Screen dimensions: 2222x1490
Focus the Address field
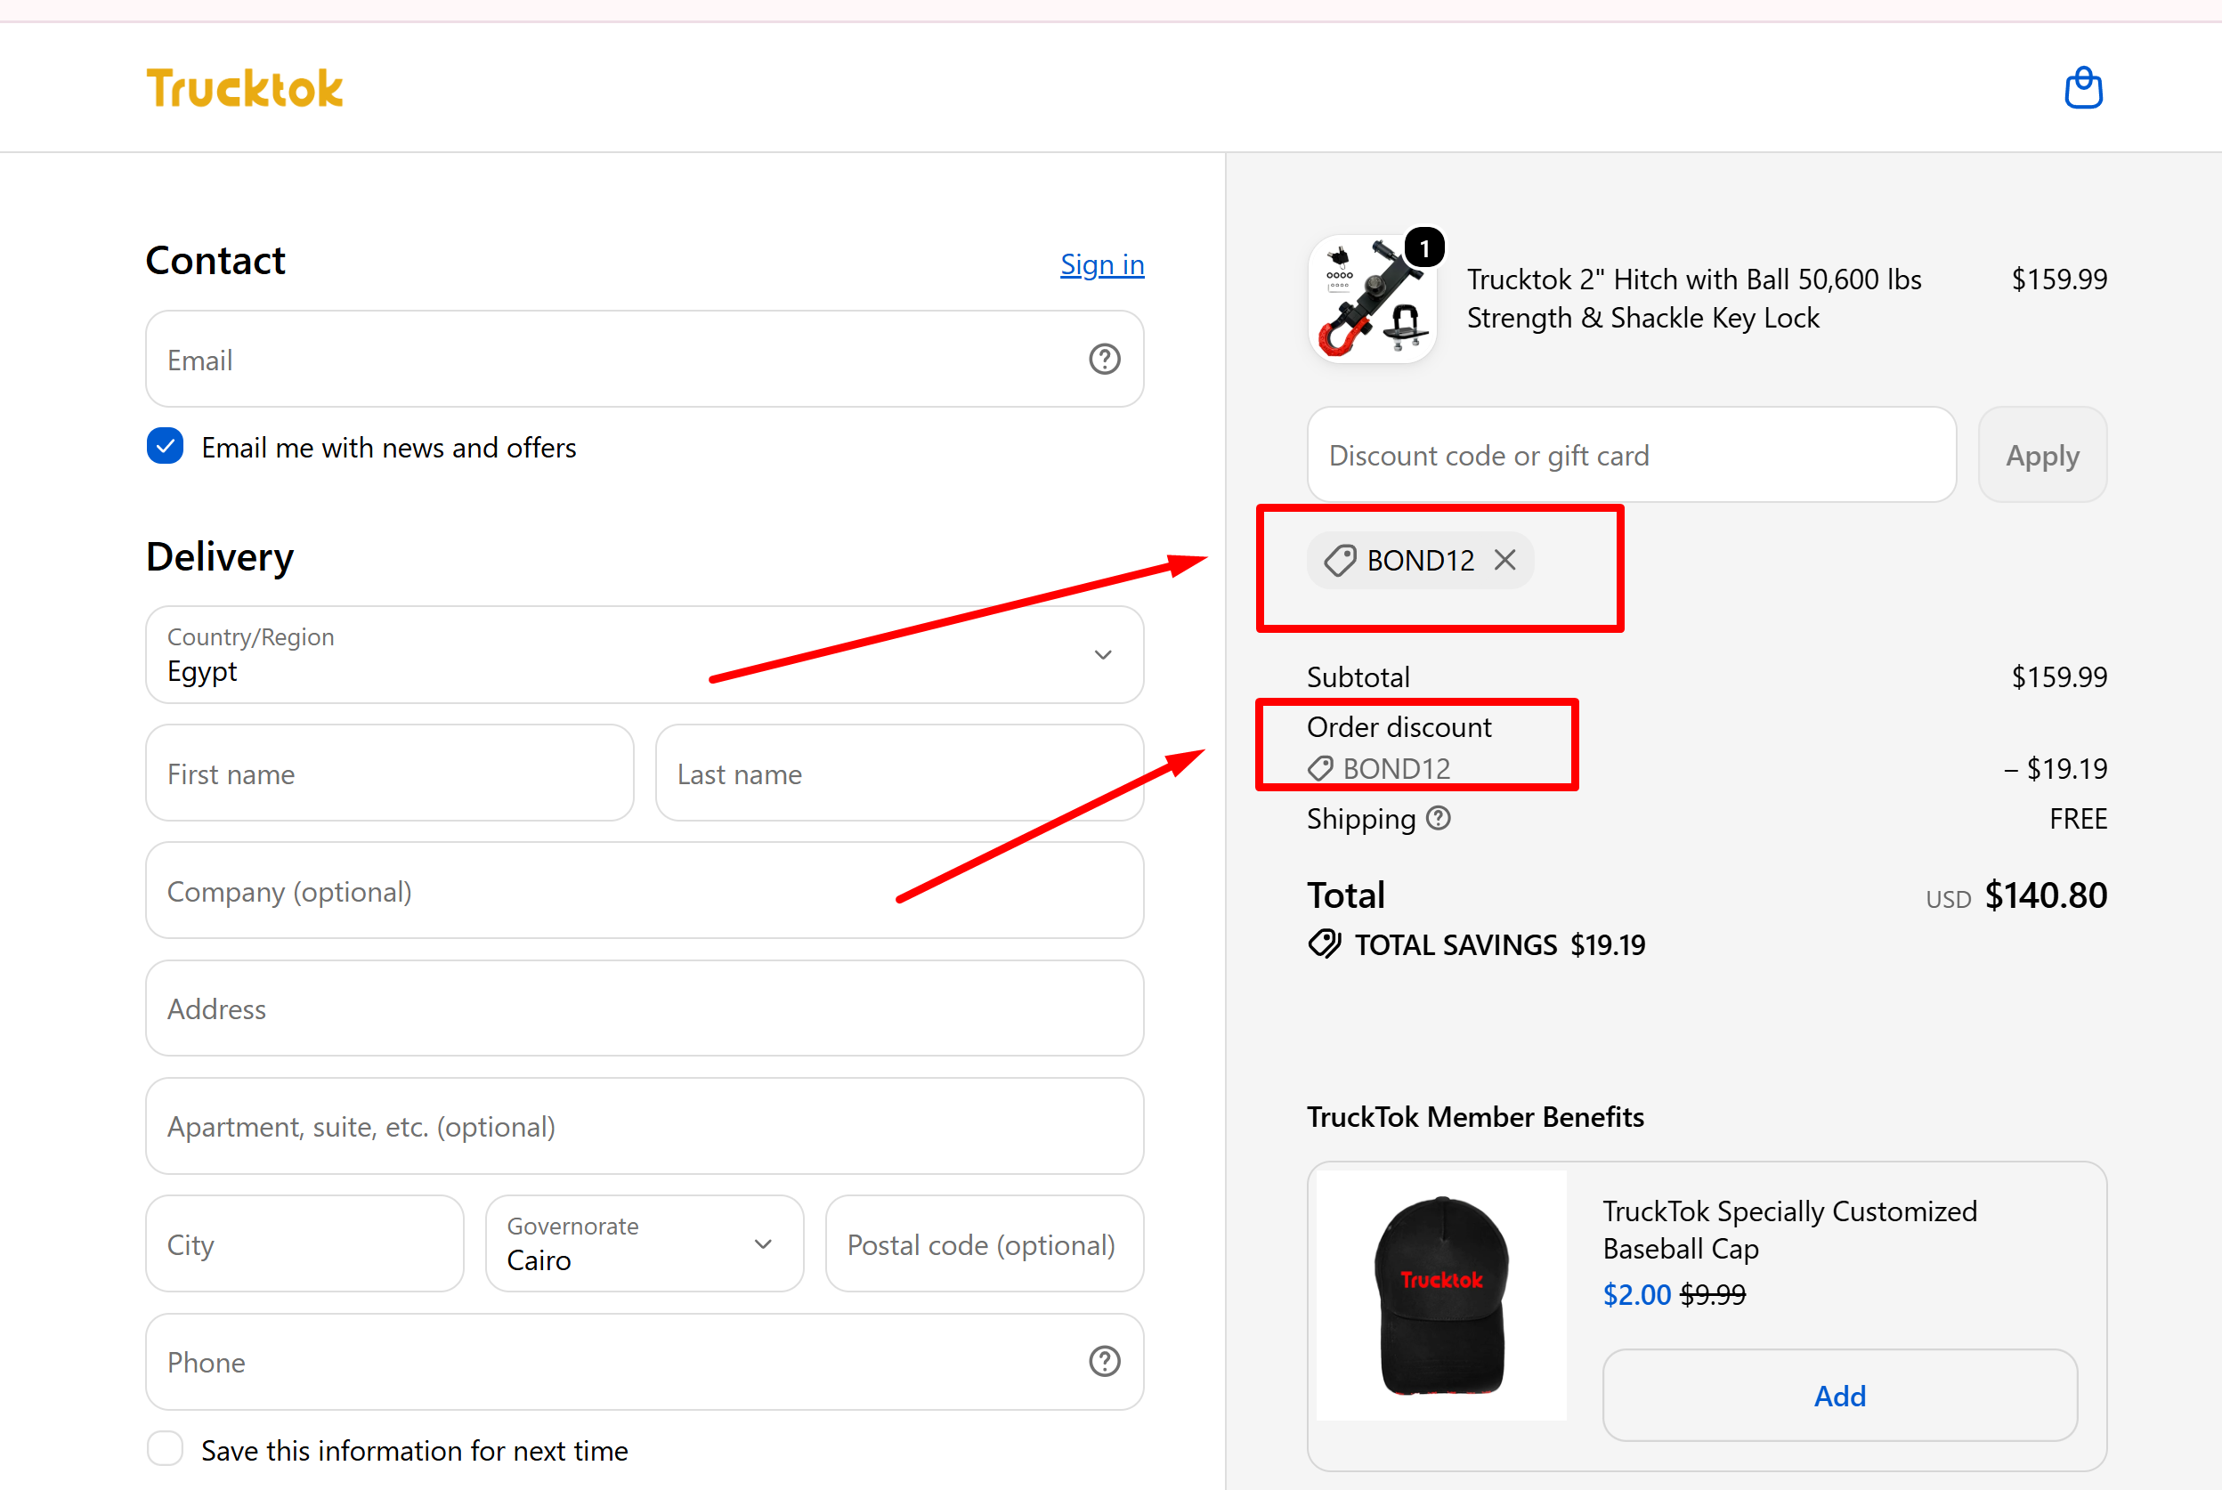click(645, 1008)
